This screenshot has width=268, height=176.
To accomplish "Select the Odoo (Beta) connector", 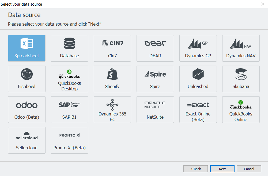I will click(x=27, y=110).
